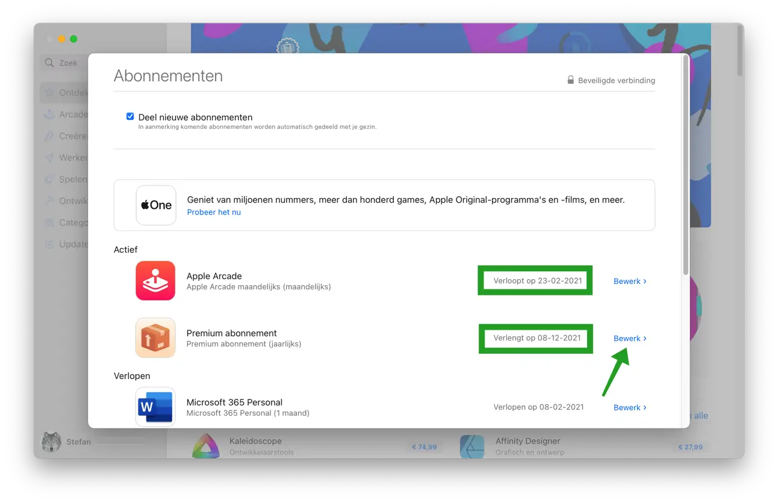Open the Probeer het nu link

tap(214, 212)
